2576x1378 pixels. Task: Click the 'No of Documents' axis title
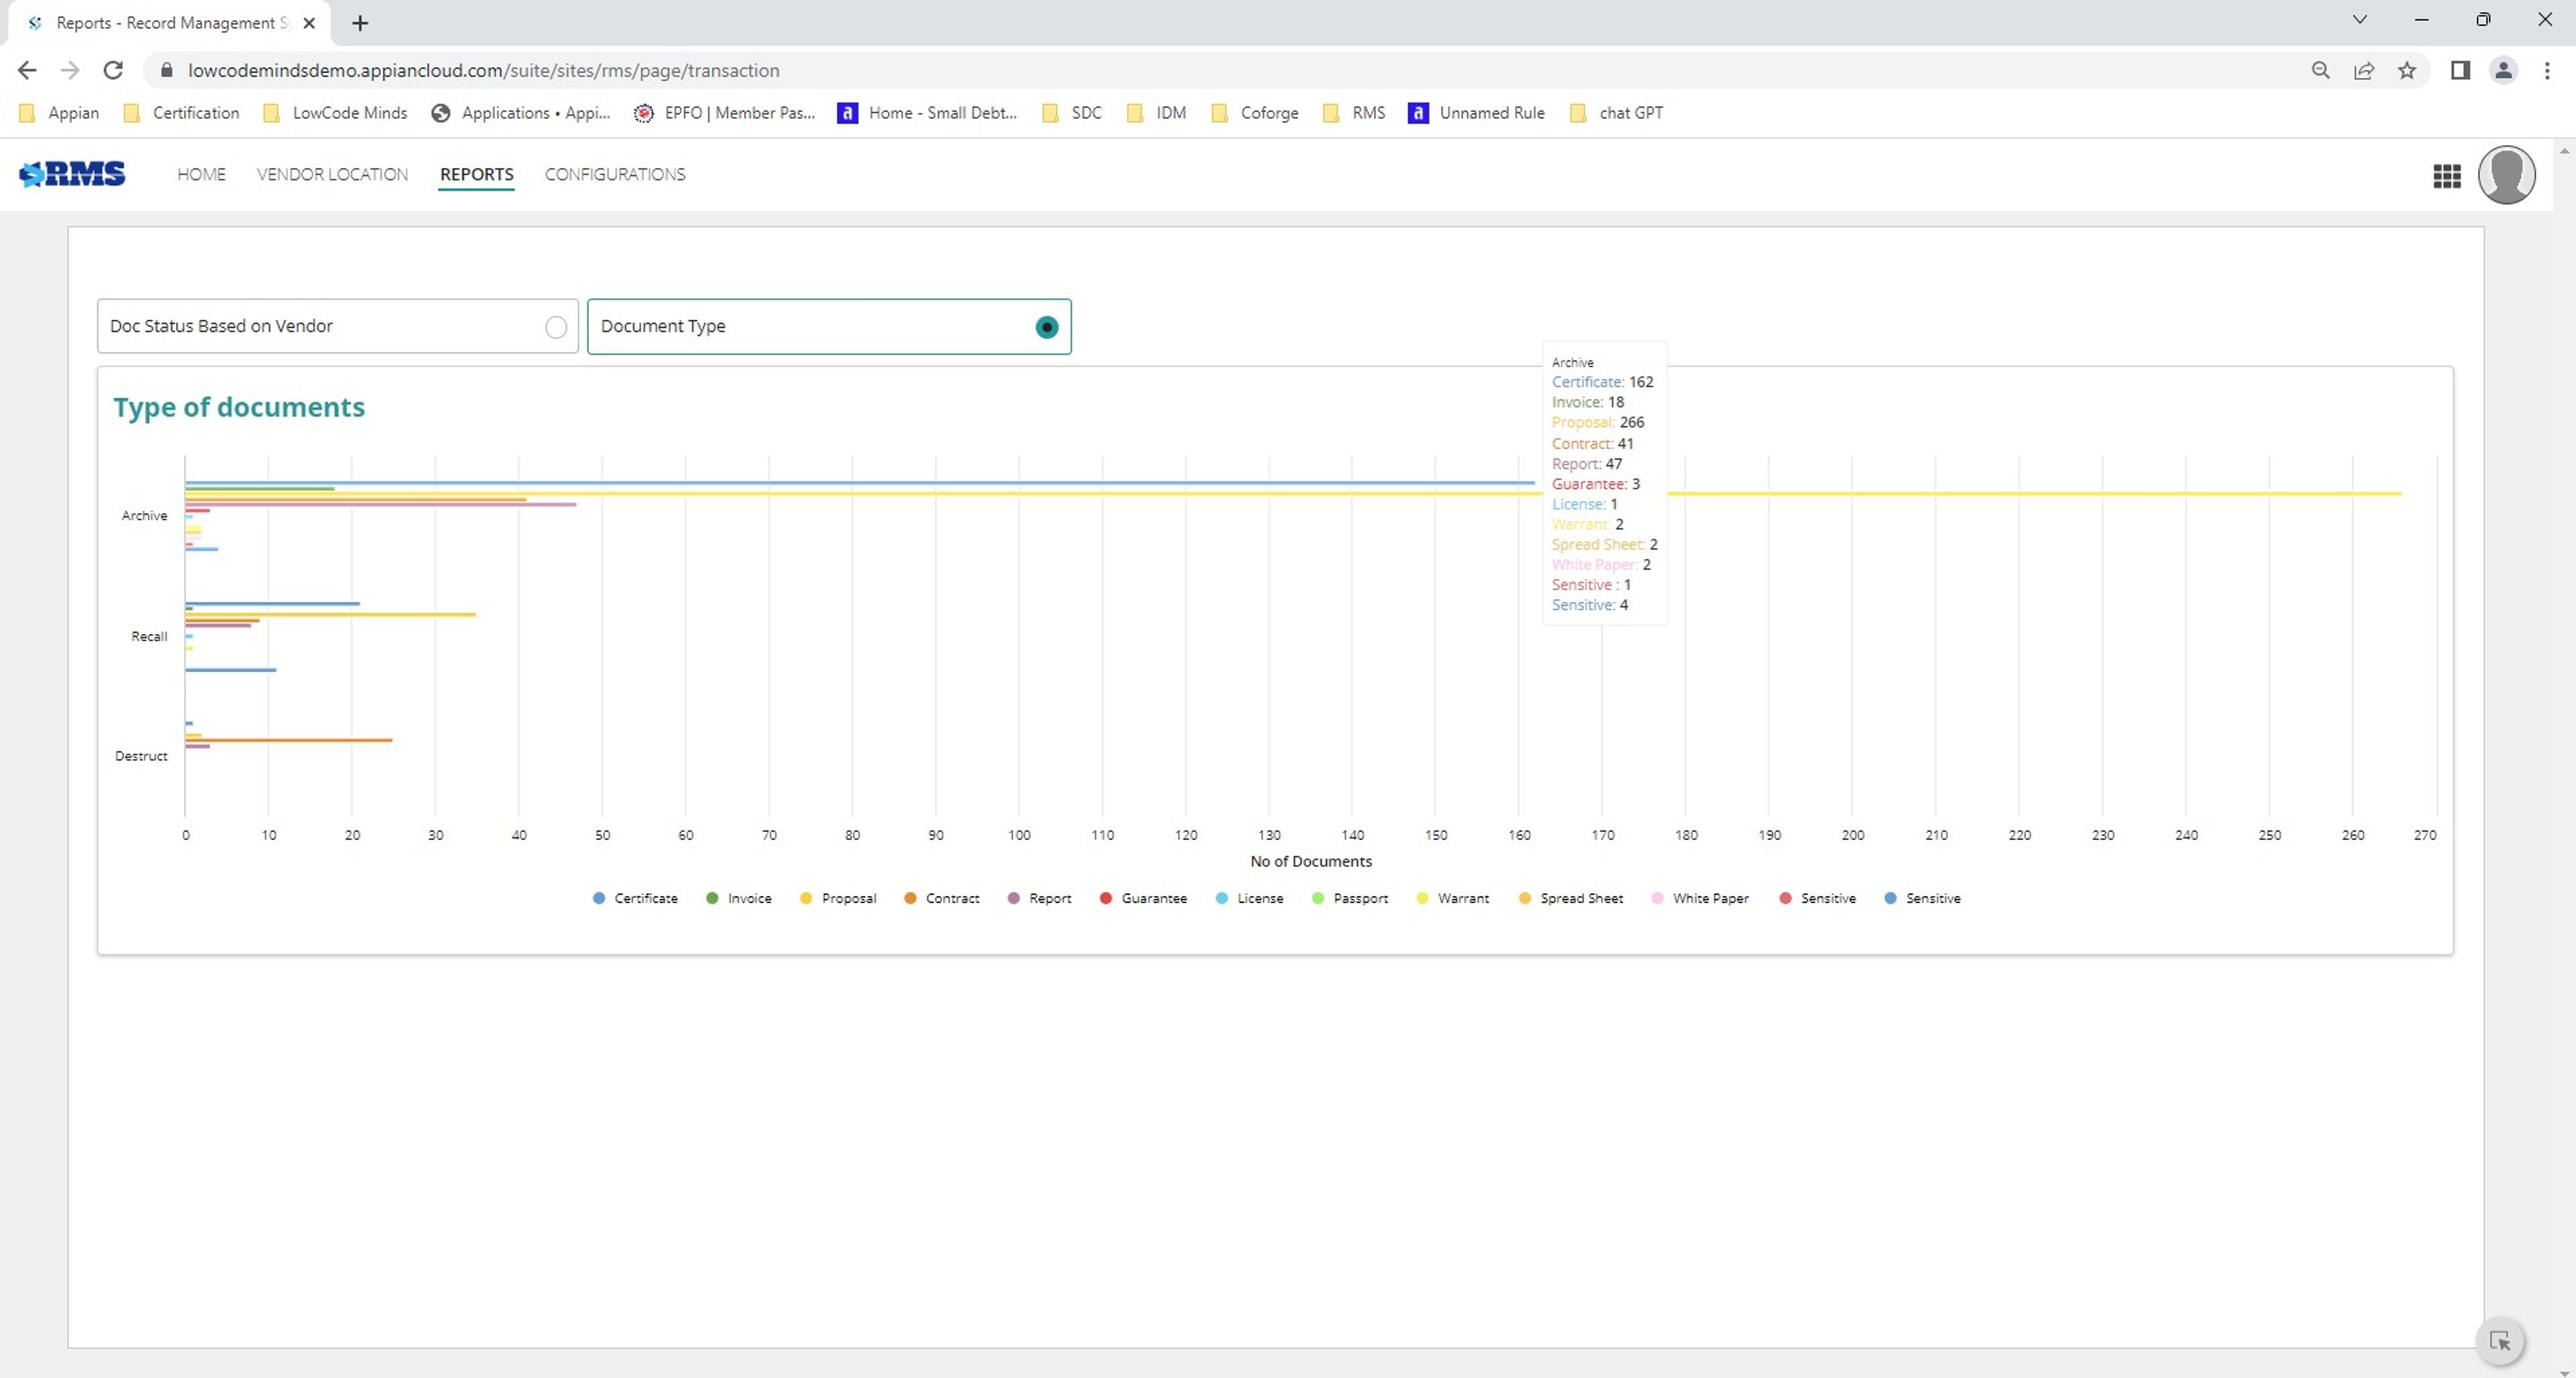[1311, 861]
